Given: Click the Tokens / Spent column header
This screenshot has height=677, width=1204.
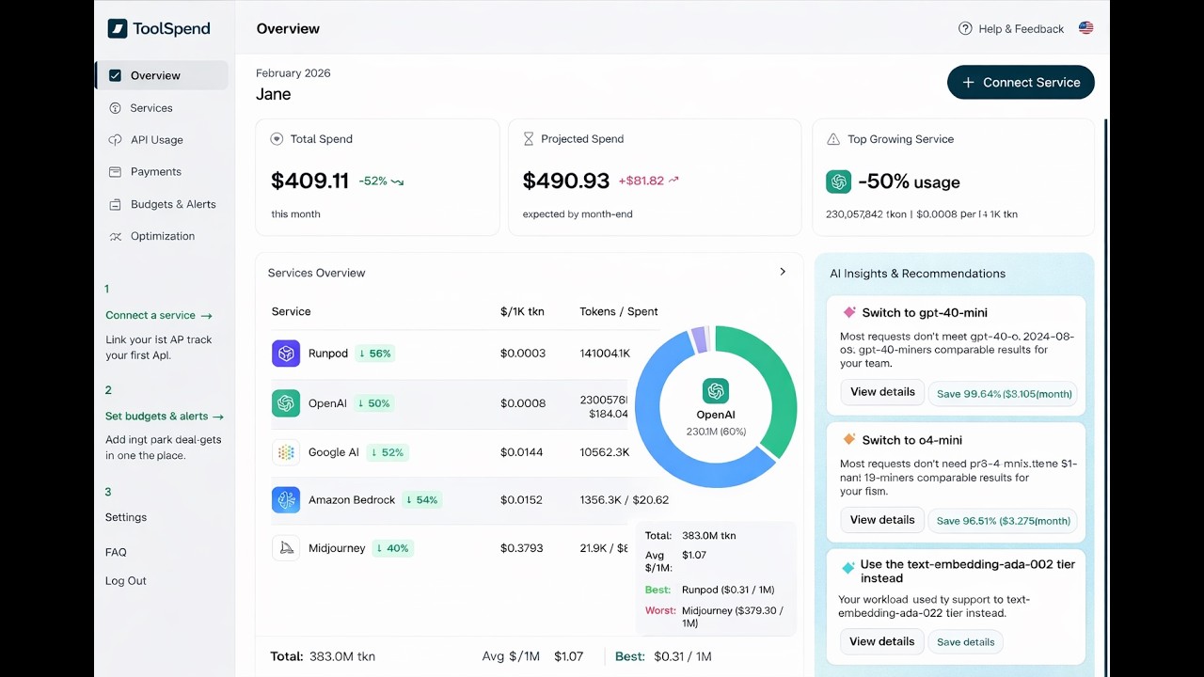Looking at the screenshot, I should click(619, 311).
